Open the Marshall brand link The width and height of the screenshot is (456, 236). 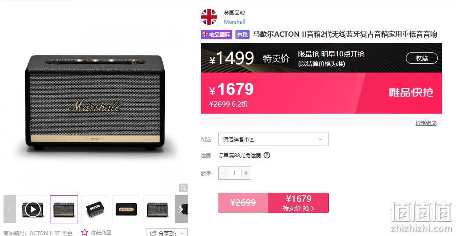(x=235, y=22)
